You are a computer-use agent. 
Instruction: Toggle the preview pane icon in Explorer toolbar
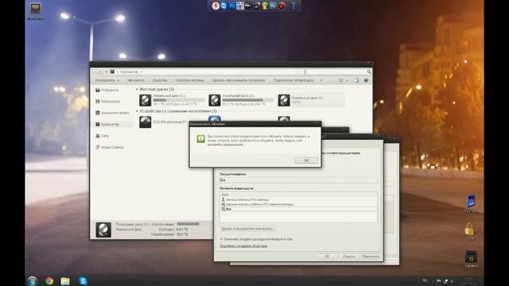tap(356, 80)
